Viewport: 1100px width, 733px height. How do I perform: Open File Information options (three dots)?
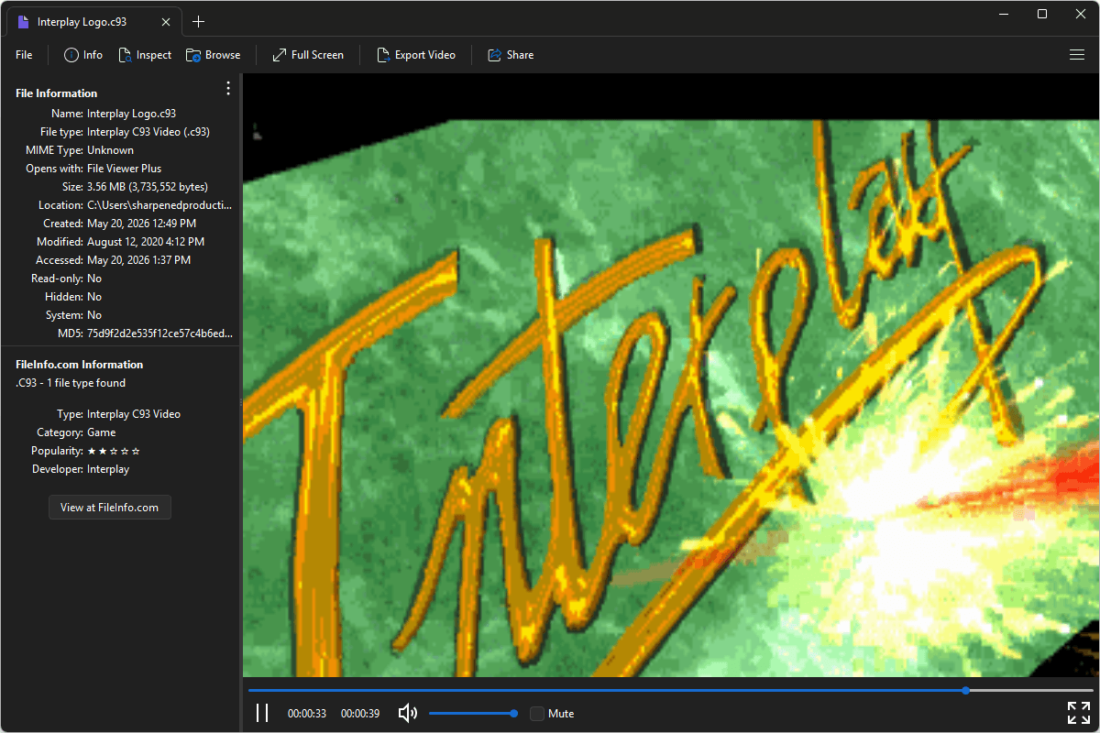tap(228, 88)
